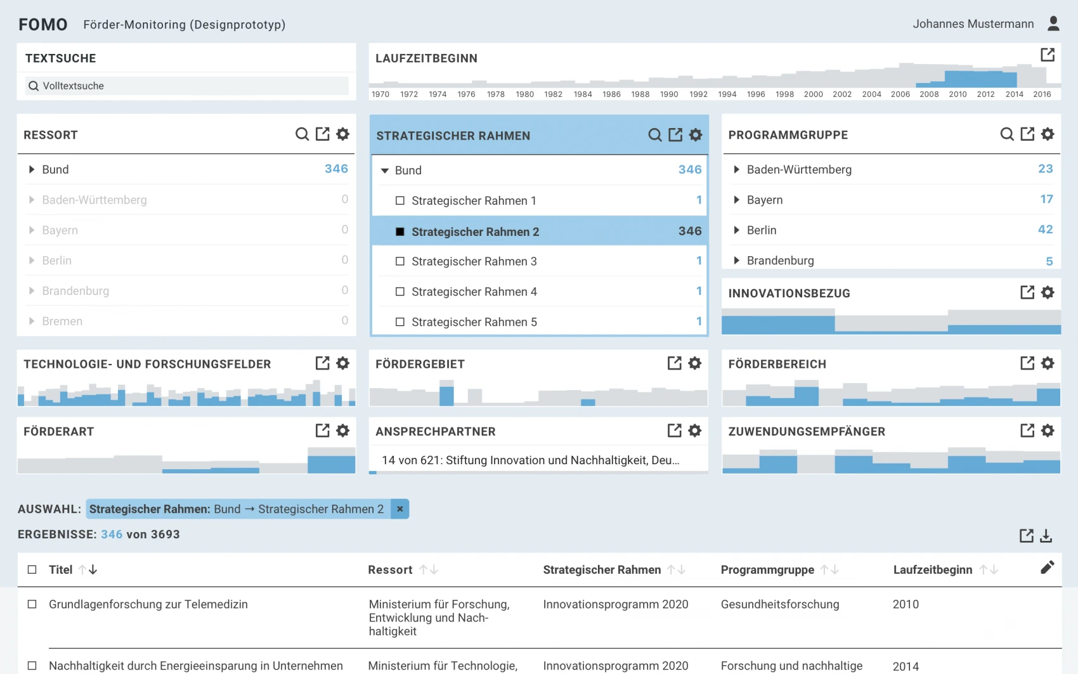The image size is (1078, 674).
Task: Open the user profile icon
Action: (1053, 24)
